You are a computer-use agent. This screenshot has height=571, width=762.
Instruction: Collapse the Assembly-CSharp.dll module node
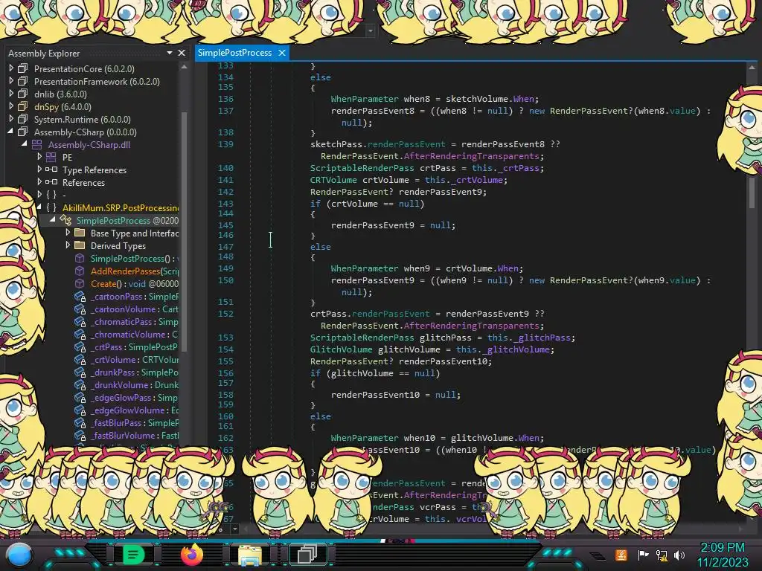[25, 144]
